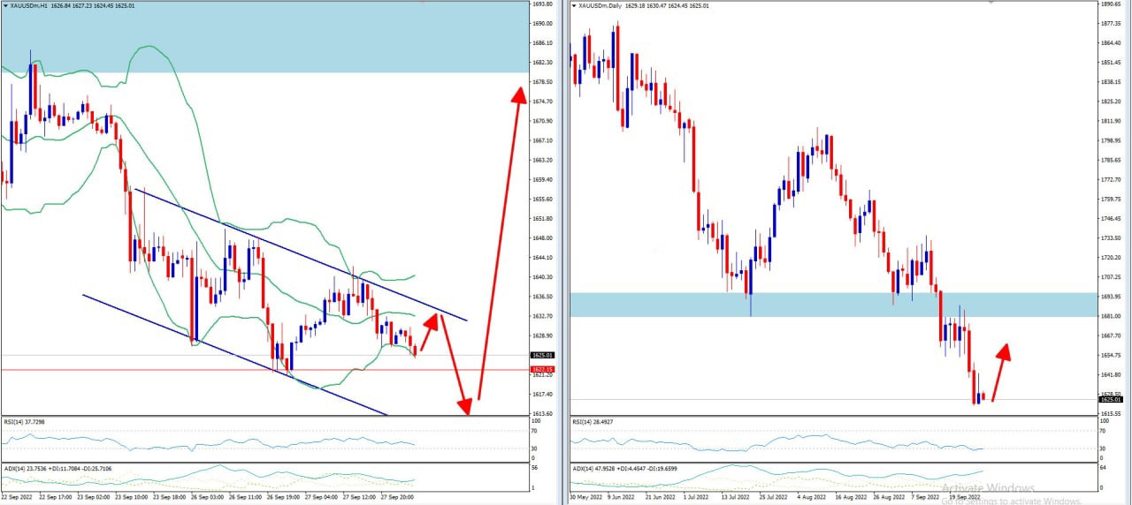1132x505 pixels.
Task: Click the RSI(14) 28.4927 indicator label
Action: click(x=592, y=422)
